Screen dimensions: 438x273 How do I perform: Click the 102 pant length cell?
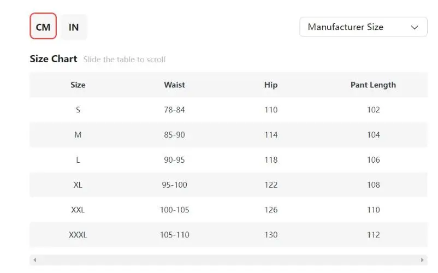[373, 110]
